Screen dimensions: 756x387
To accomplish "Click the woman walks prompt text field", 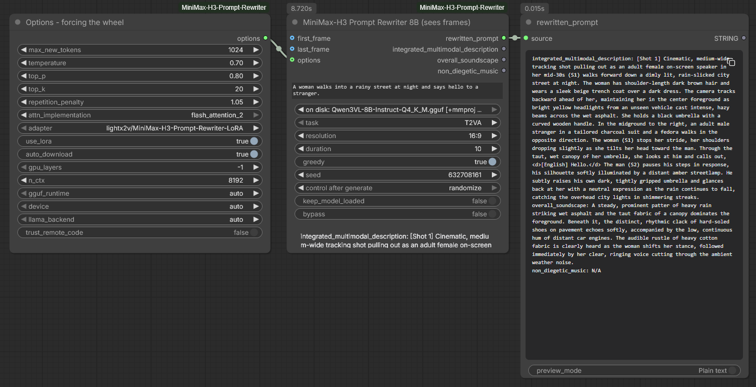I will (x=397, y=90).
